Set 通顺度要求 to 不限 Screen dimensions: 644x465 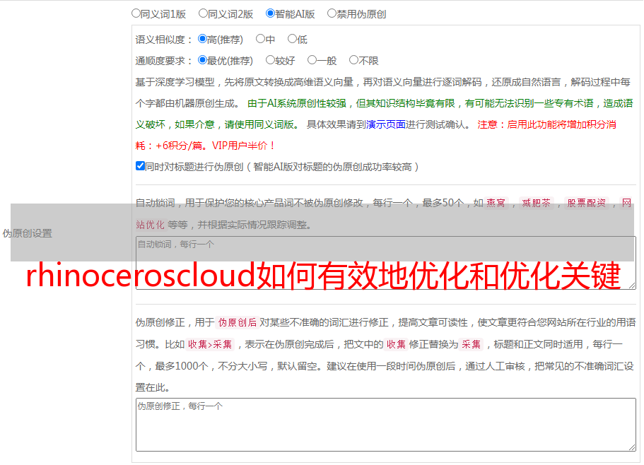[353, 60]
